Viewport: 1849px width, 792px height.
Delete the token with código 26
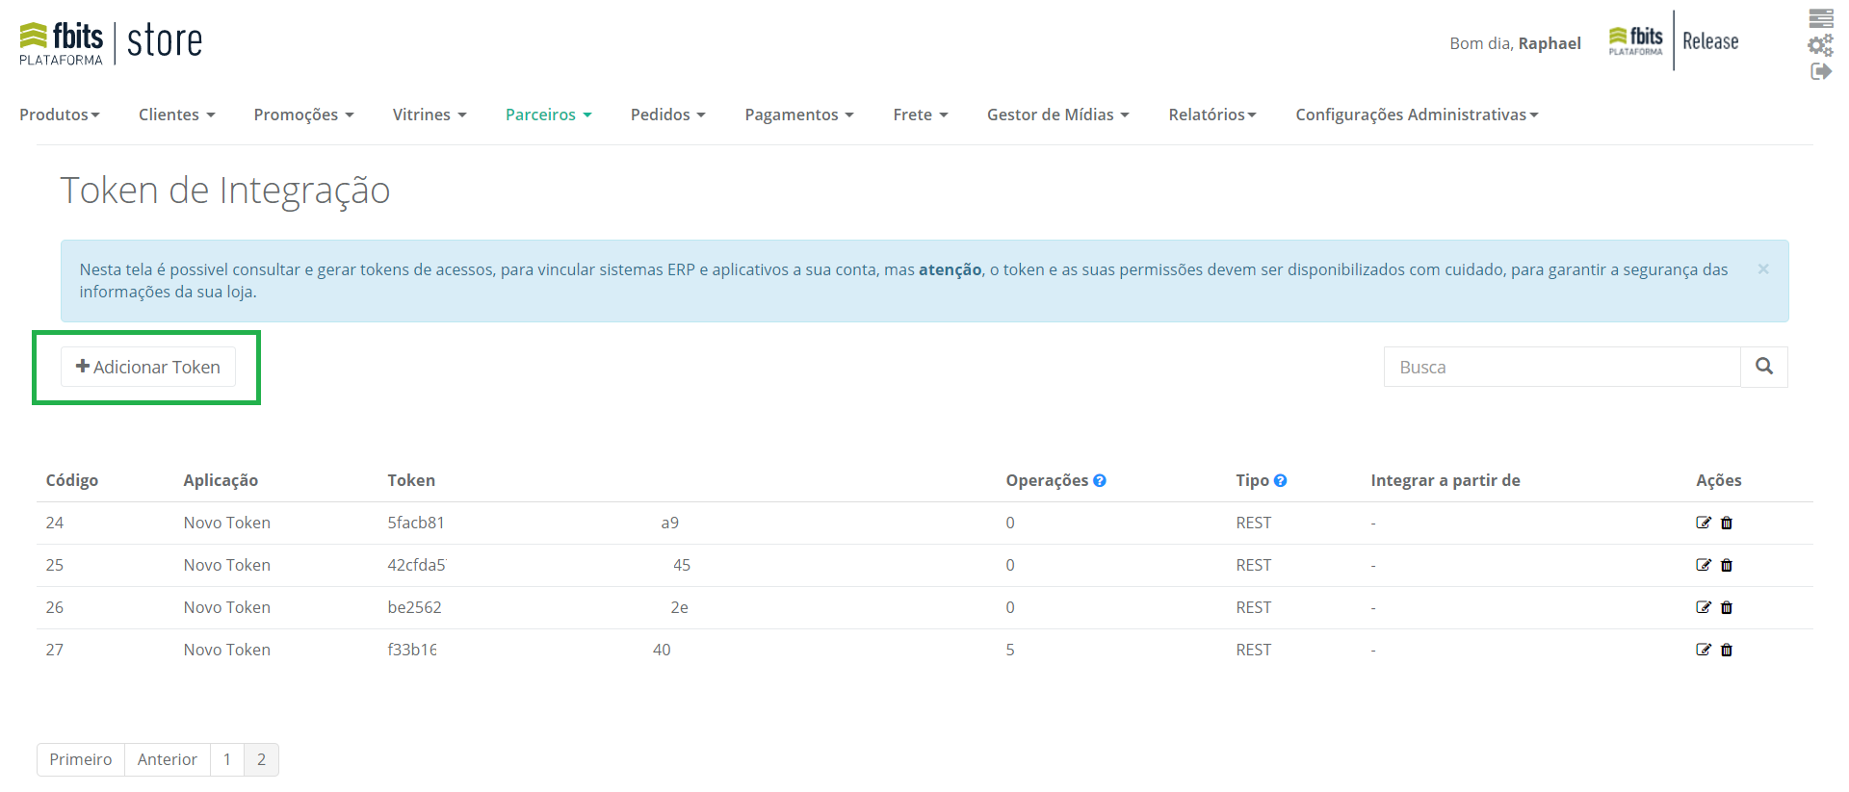[1727, 607]
